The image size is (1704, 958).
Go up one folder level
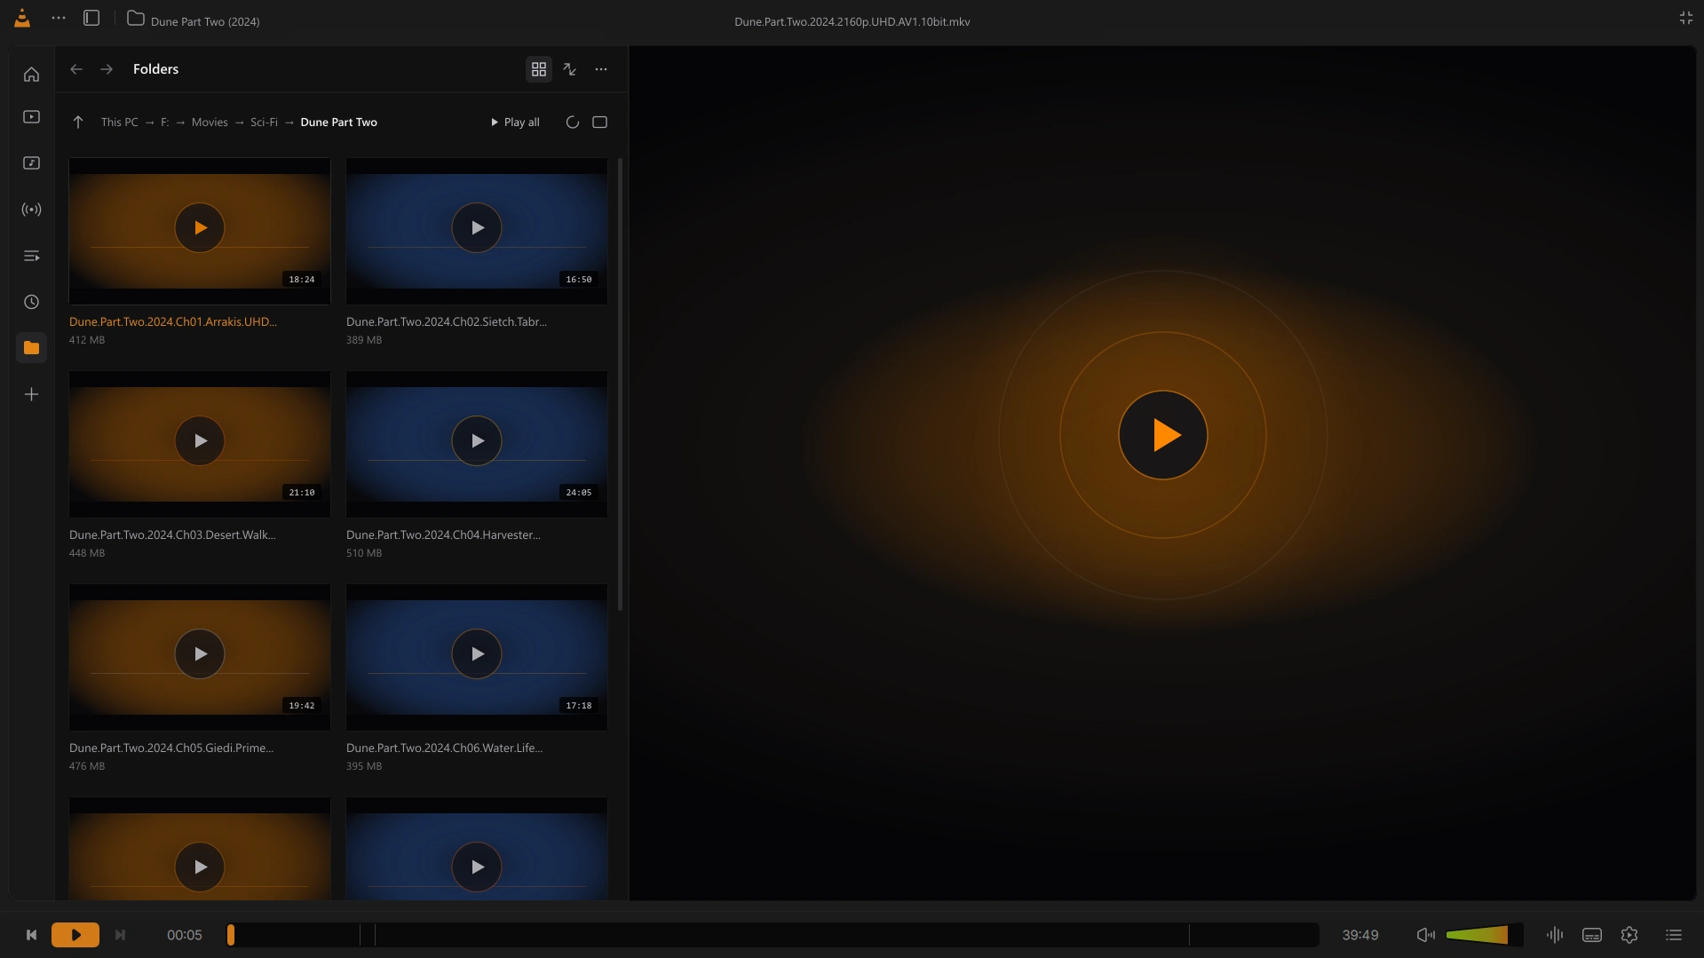[x=78, y=123]
